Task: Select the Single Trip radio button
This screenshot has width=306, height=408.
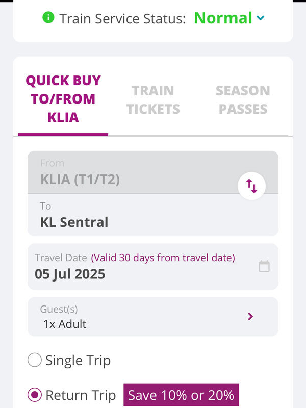Action: point(35,361)
